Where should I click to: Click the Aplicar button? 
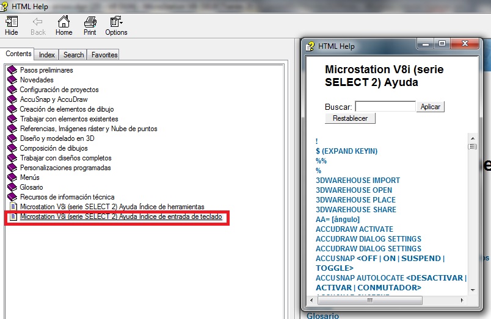click(x=431, y=107)
